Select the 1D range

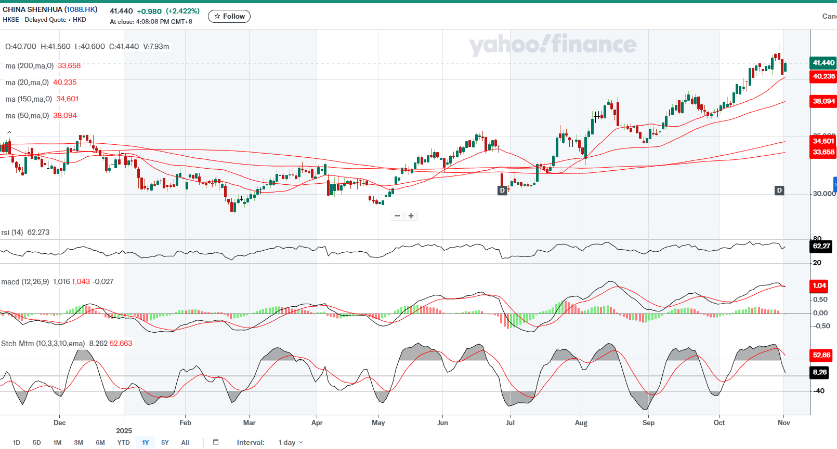click(17, 443)
